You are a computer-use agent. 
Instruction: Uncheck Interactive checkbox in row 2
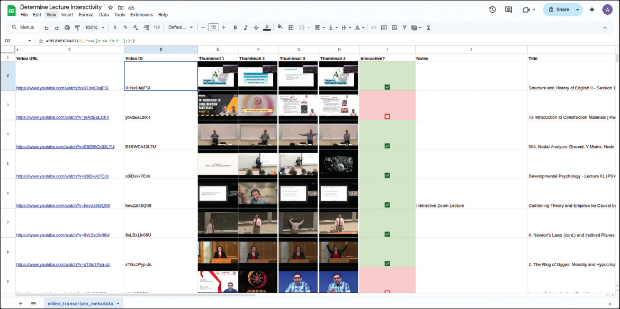click(x=387, y=87)
